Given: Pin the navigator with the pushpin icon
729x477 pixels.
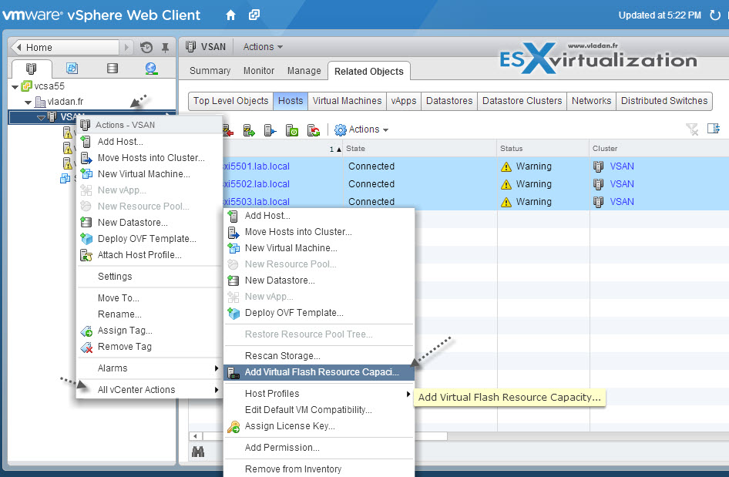Looking at the screenshot, I should (x=165, y=48).
